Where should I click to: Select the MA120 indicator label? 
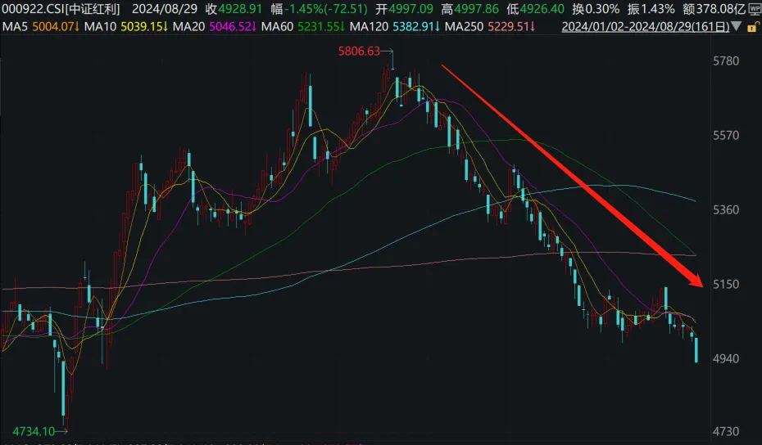(x=379, y=26)
